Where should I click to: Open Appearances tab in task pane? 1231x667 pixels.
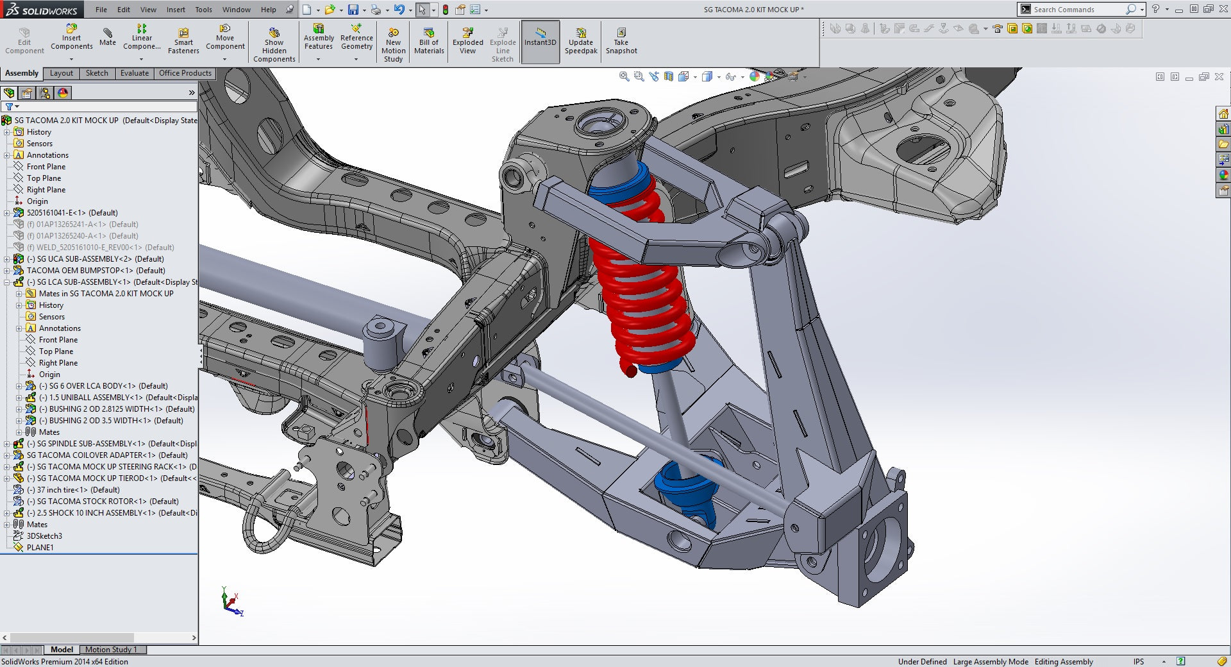pos(1223,175)
